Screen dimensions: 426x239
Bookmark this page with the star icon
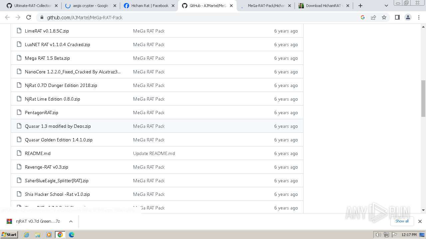[384, 17]
